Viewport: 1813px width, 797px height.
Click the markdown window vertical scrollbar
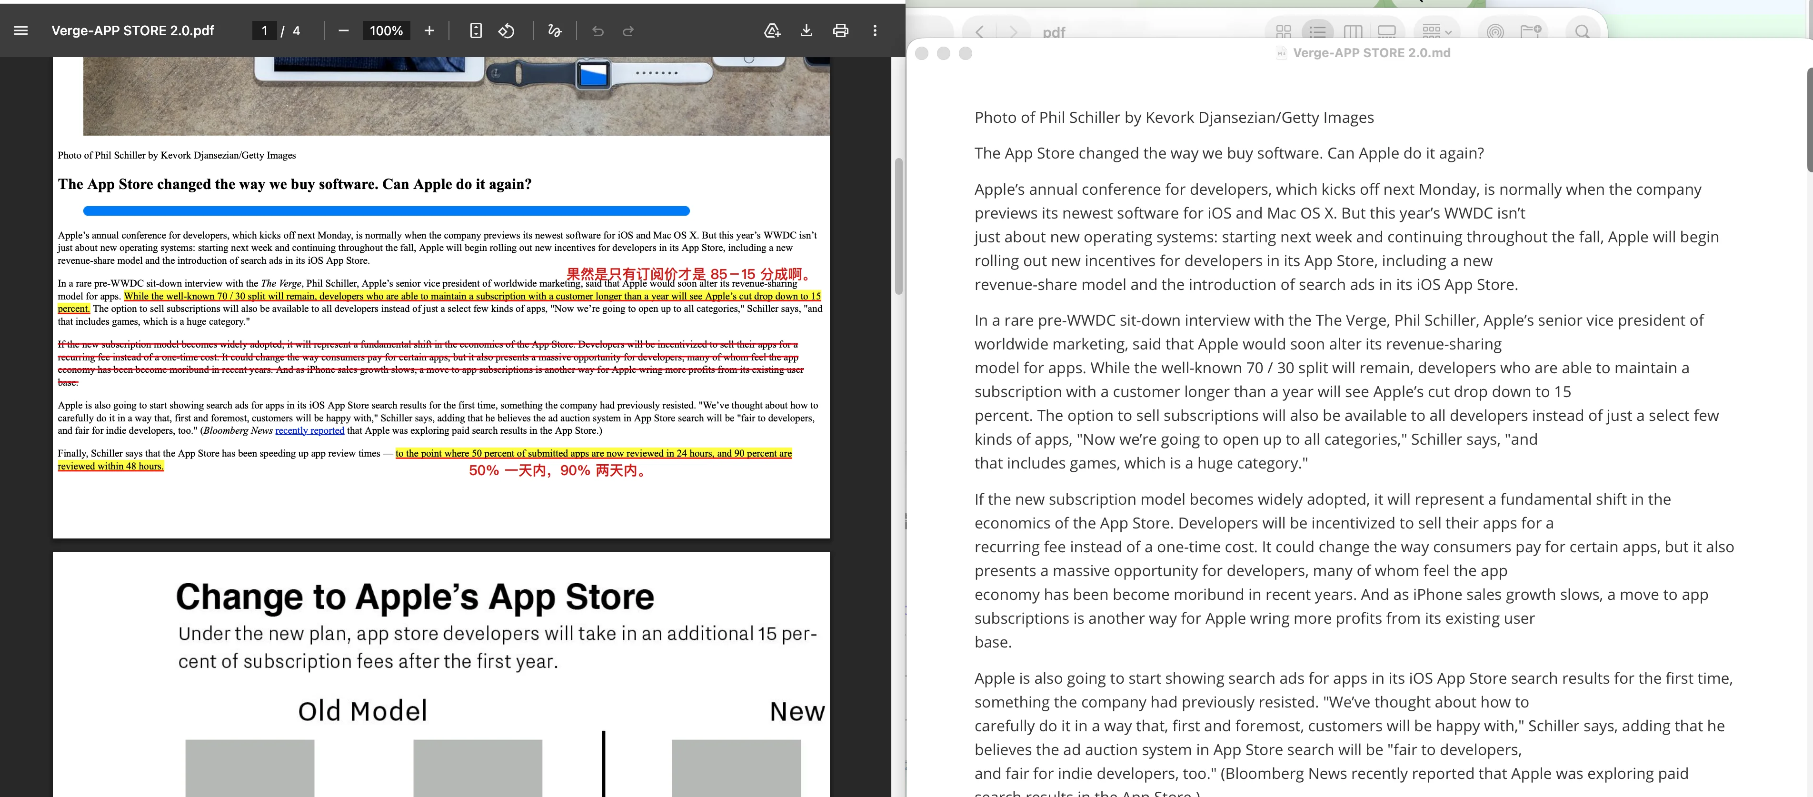pyautogui.click(x=1810, y=120)
